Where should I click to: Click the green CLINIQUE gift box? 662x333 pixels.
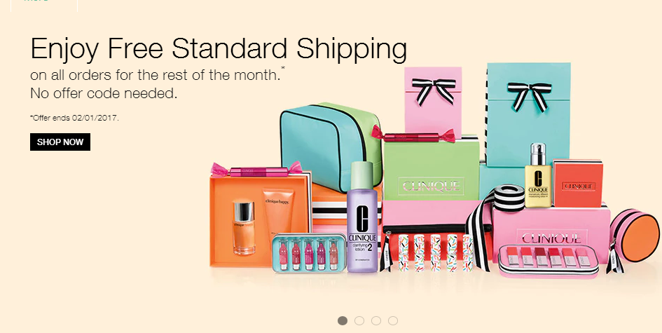431,170
